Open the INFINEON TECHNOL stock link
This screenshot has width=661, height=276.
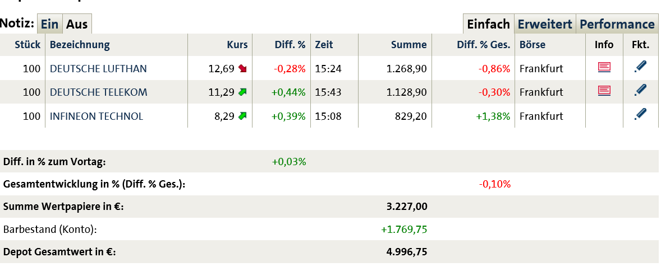[x=97, y=116]
